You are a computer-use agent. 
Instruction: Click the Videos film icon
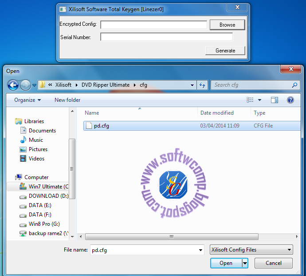pos(23,158)
